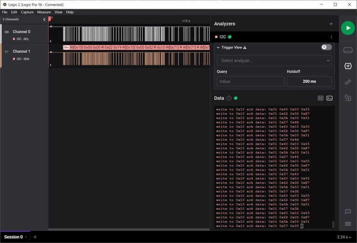Add a new session tab
Viewport: 357px width, 243px height.
(35, 237)
